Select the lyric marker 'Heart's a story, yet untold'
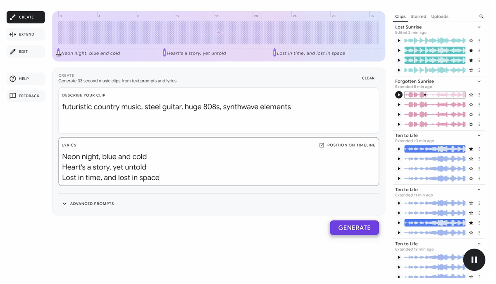This screenshot has width=496, height=284. tap(165, 53)
